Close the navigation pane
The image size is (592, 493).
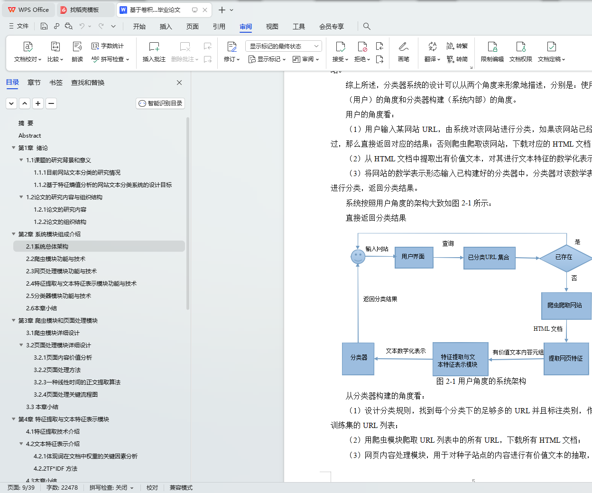[x=179, y=83]
